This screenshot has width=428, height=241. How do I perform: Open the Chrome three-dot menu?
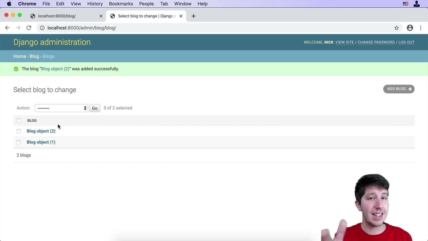coord(421,28)
